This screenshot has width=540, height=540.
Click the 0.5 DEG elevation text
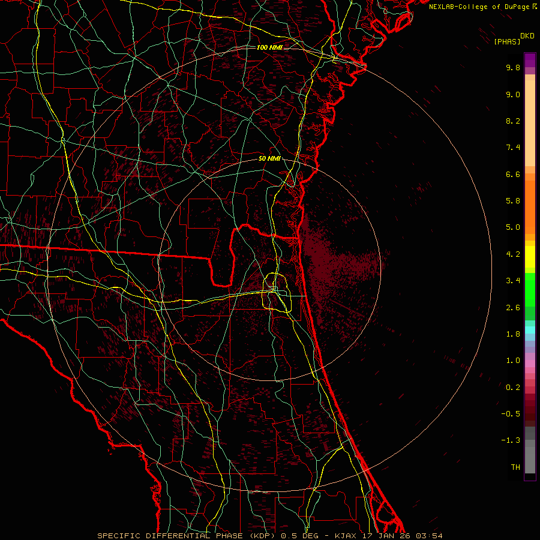[299, 536]
